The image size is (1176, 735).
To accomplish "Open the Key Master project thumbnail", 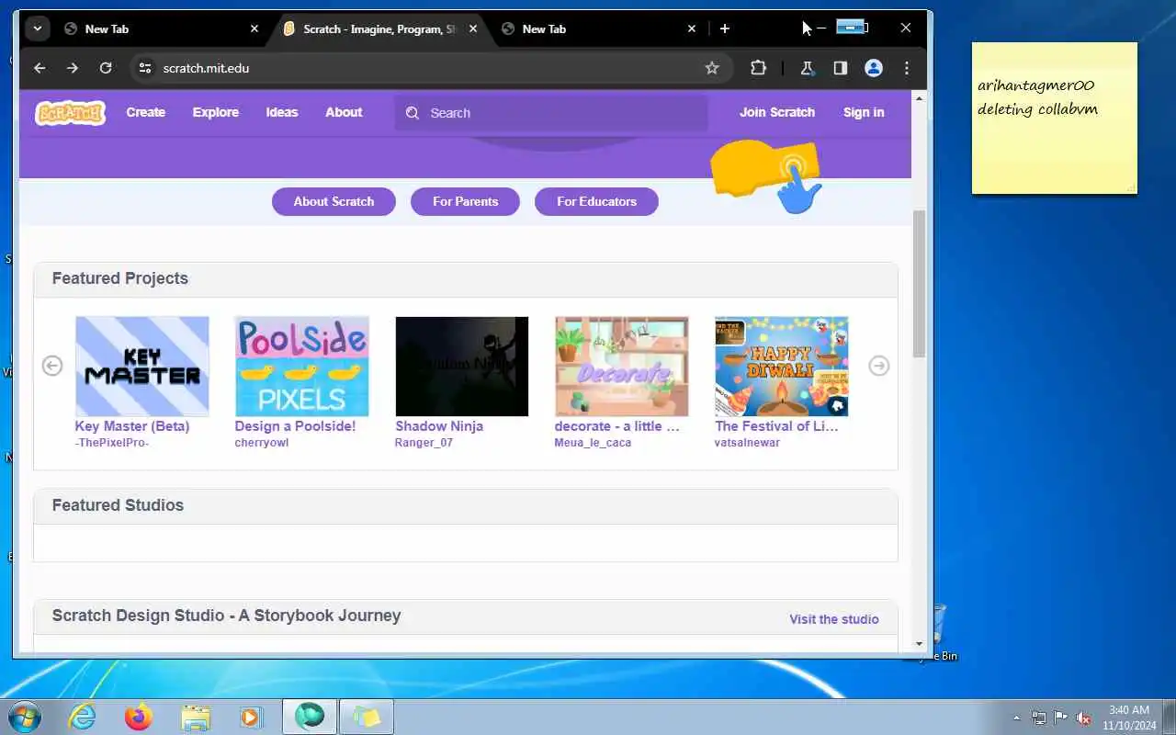I will (x=142, y=367).
